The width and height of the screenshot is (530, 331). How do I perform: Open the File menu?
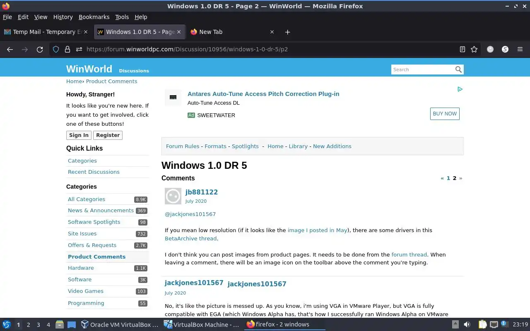[x=7, y=17]
